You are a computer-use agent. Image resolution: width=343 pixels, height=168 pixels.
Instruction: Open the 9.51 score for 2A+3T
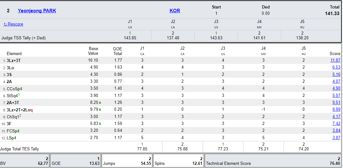(336, 103)
